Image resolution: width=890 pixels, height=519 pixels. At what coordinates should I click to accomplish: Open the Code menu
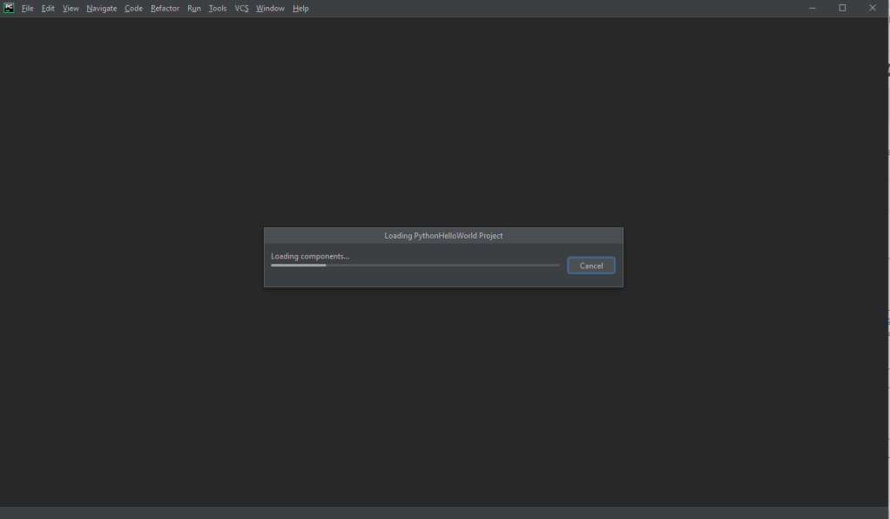[133, 9]
